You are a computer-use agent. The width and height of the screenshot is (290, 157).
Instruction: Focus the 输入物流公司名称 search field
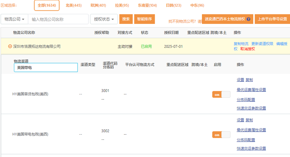pos(58,19)
